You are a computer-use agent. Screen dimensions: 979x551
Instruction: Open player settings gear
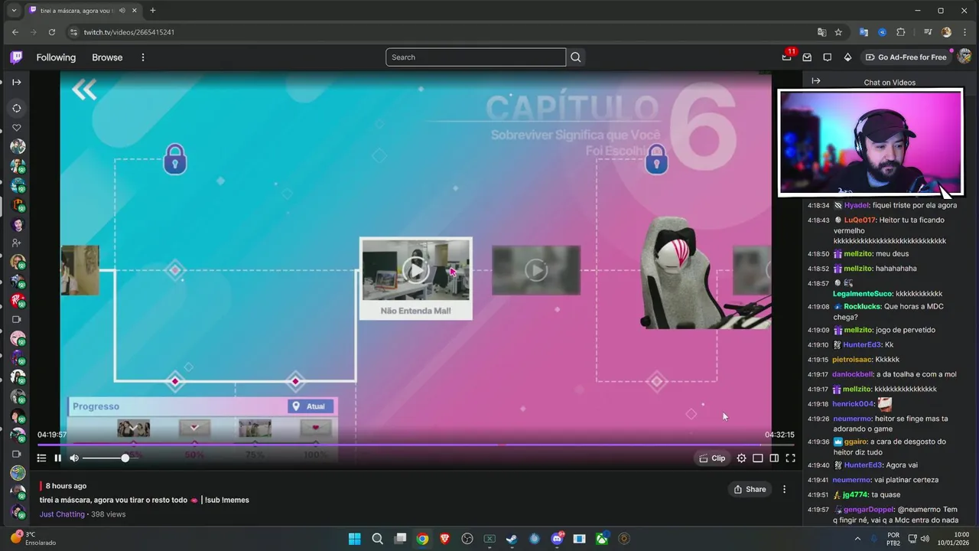click(741, 458)
